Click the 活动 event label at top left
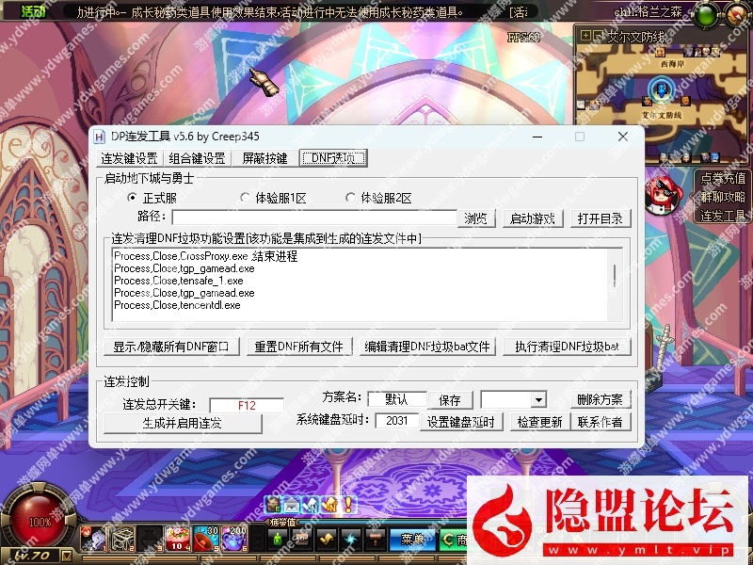This screenshot has height=565, width=753. [x=34, y=11]
